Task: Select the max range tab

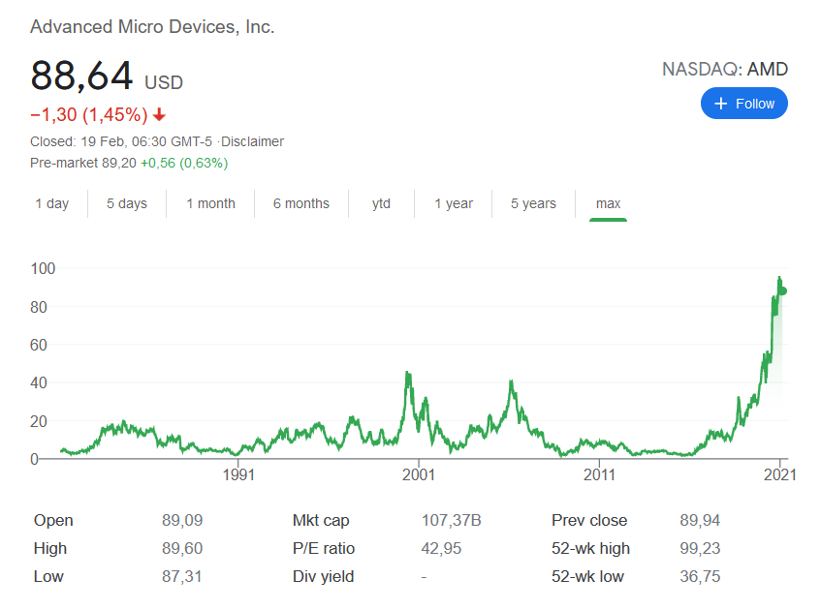Action: click(x=608, y=203)
